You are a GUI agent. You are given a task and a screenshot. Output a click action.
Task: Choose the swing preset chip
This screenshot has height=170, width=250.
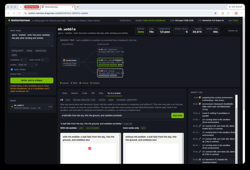pyautogui.click(x=29, y=51)
